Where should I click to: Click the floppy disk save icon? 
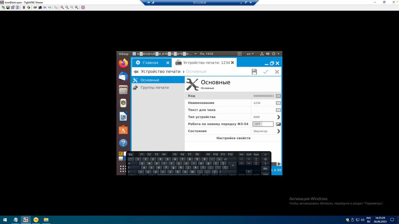click(x=254, y=72)
